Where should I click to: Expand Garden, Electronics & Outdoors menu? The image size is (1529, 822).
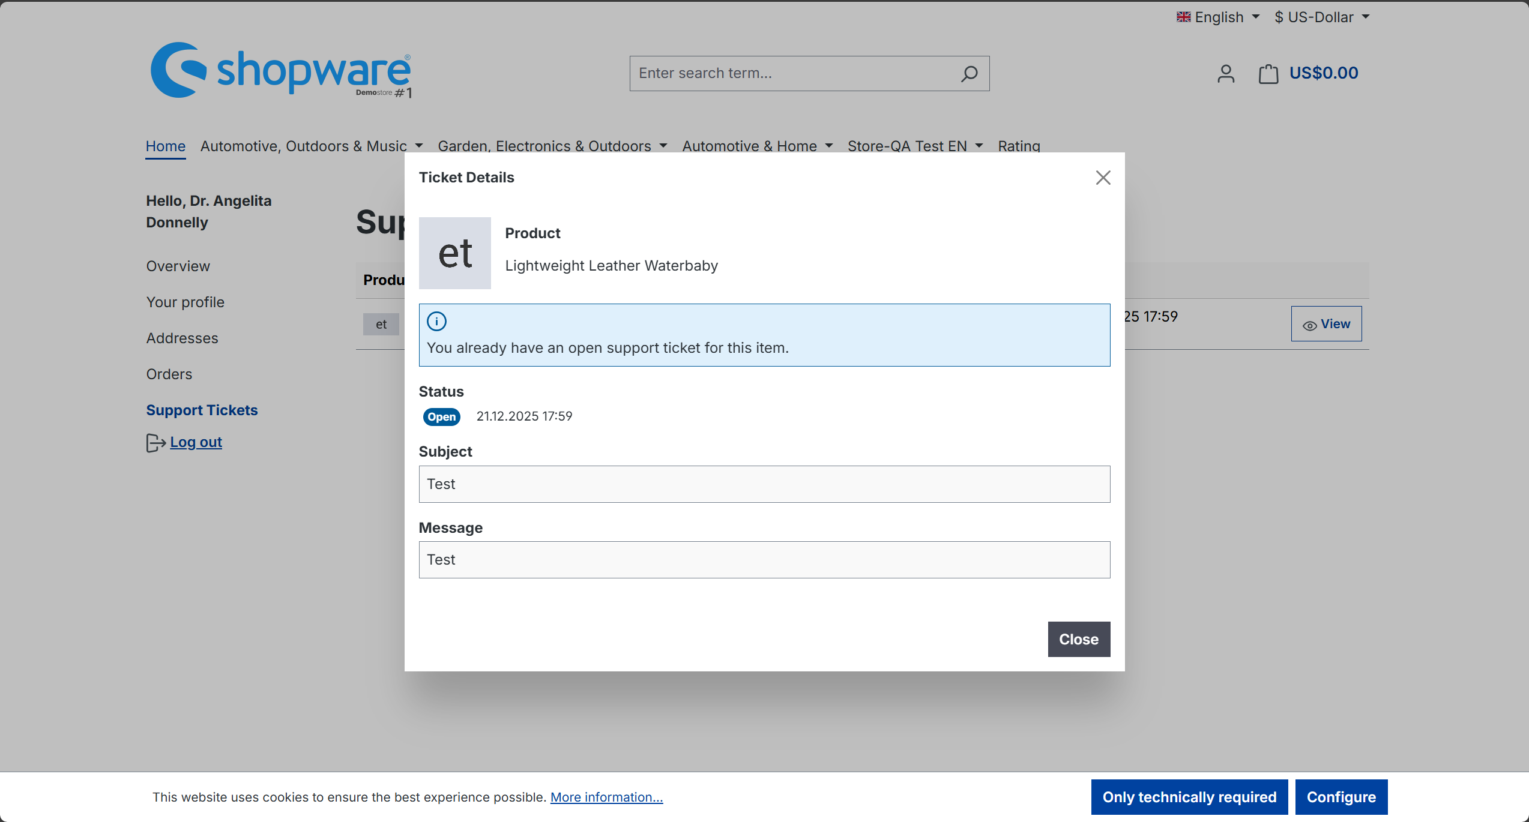pos(552,146)
